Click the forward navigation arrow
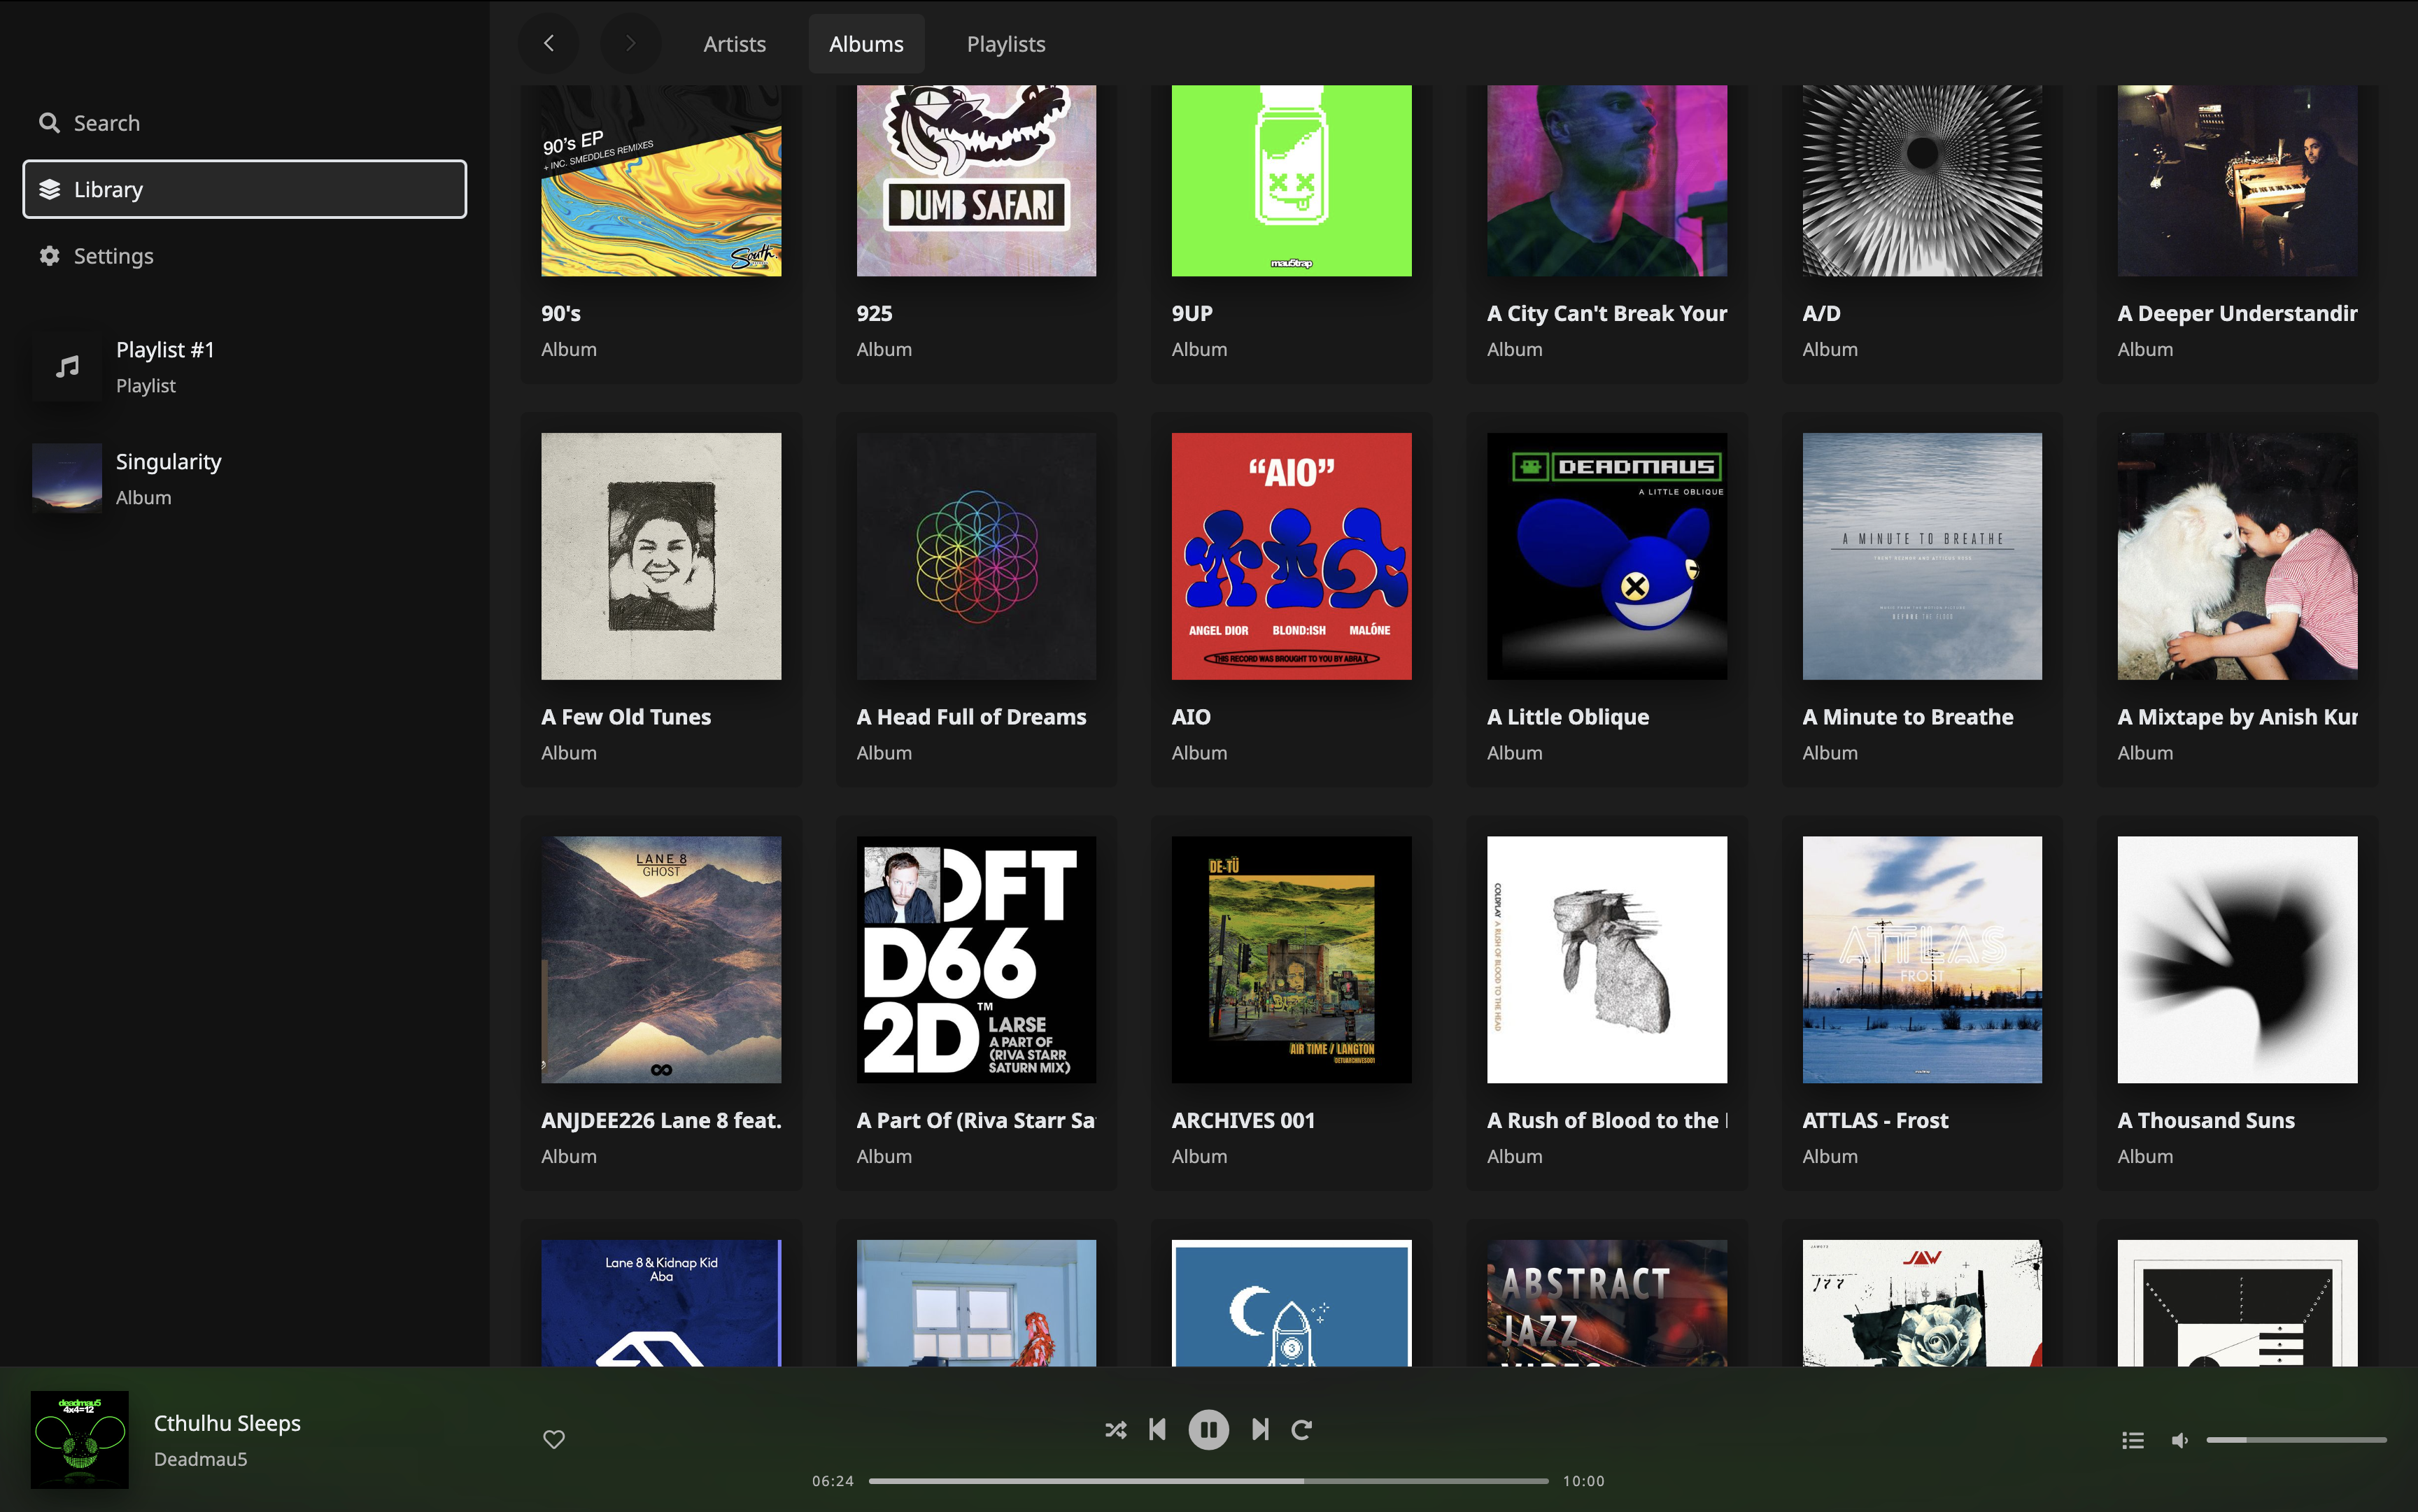The image size is (2418, 1512). pos(630,43)
